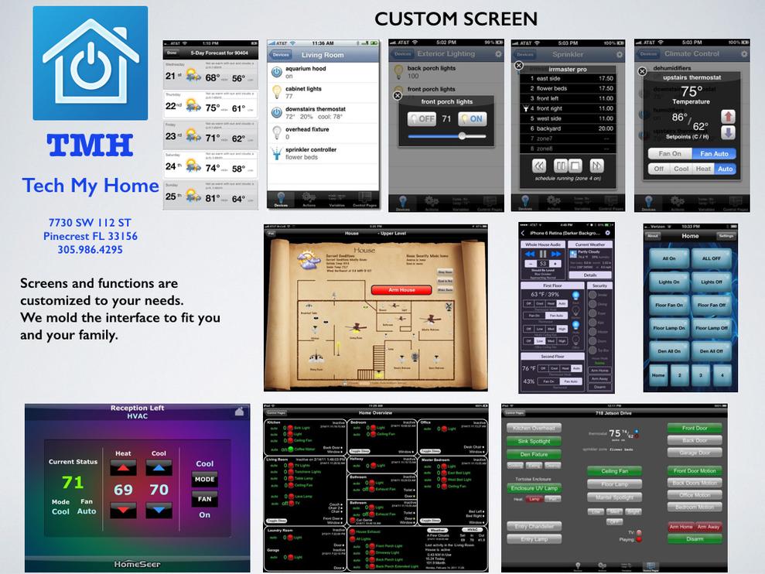Tap Ceiling Fan on 718 Jetson Drive
The image size is (765, 574).
pos(614,471)
